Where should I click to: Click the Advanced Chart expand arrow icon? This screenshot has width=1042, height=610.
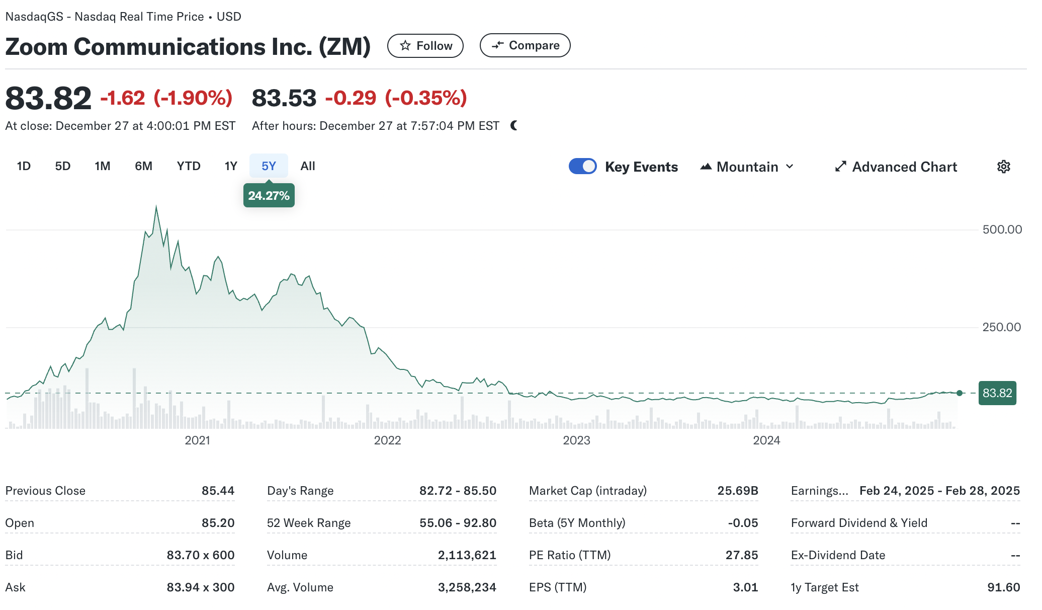click(x=840, y=167)
